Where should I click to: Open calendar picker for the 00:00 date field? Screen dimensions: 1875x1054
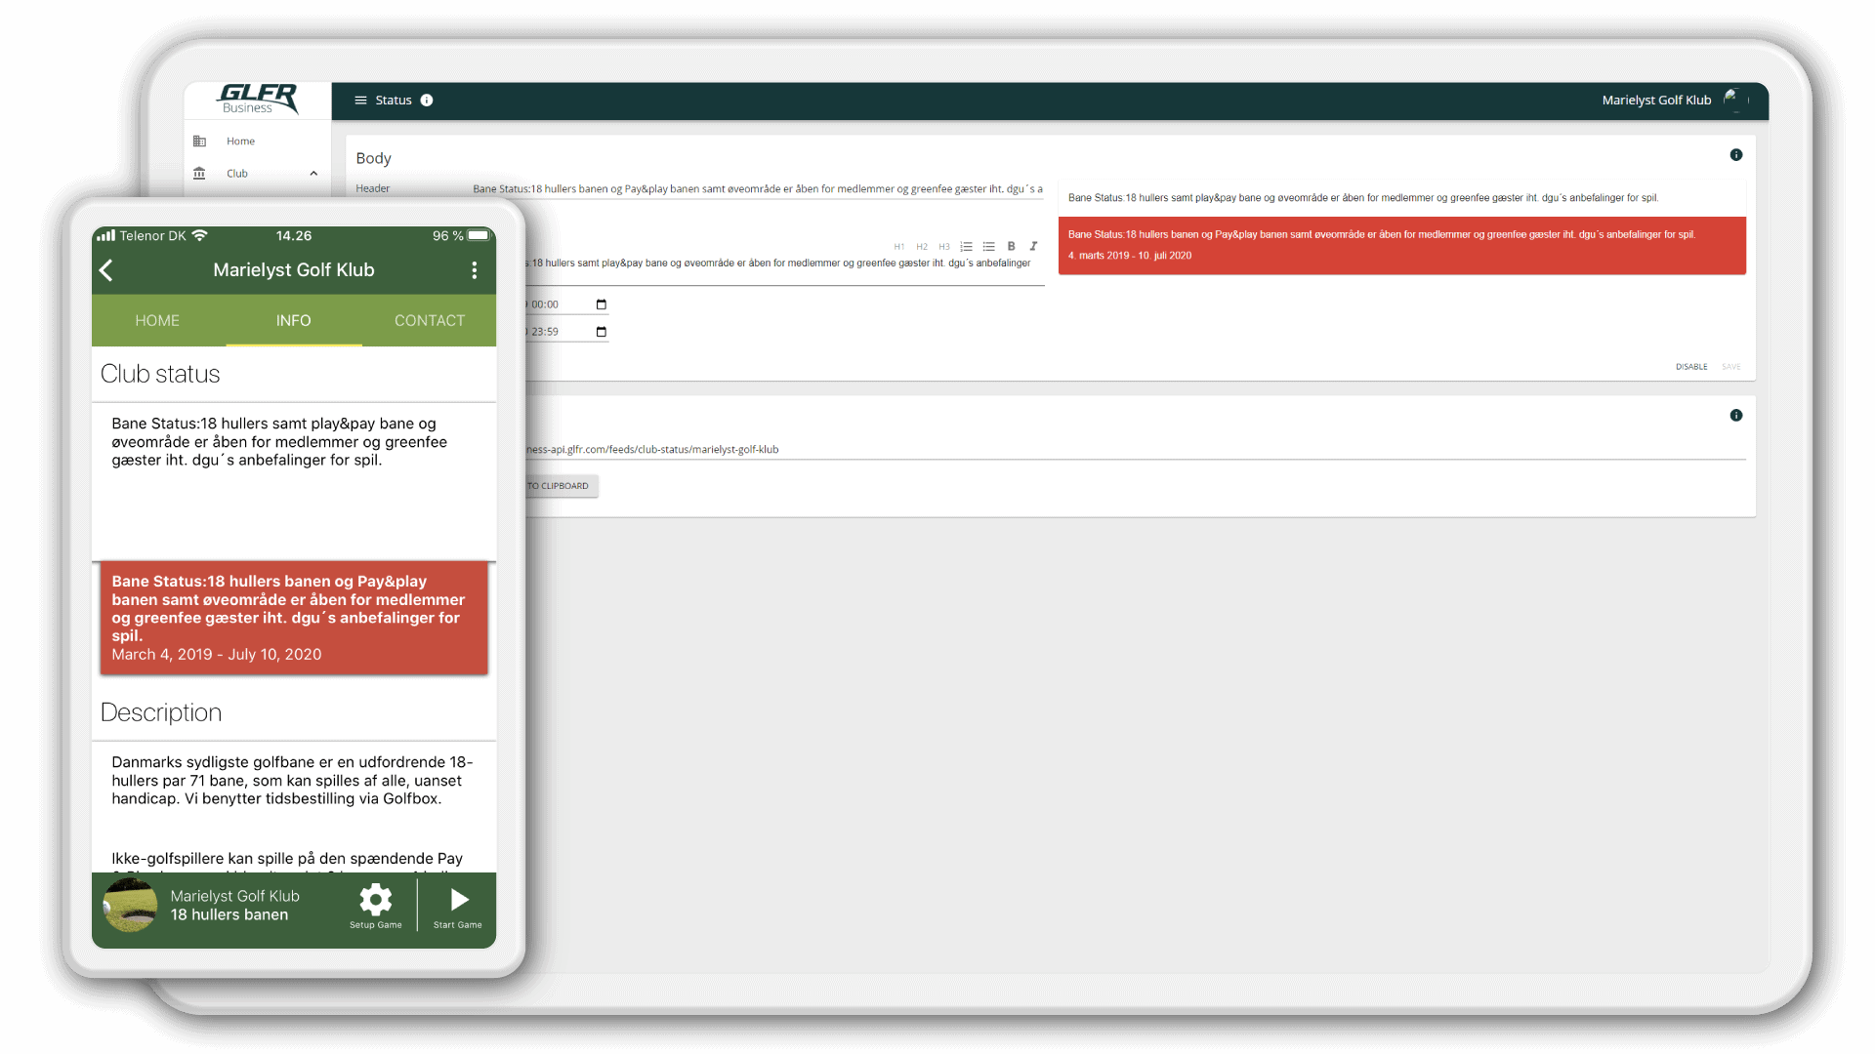pos(602,304)
